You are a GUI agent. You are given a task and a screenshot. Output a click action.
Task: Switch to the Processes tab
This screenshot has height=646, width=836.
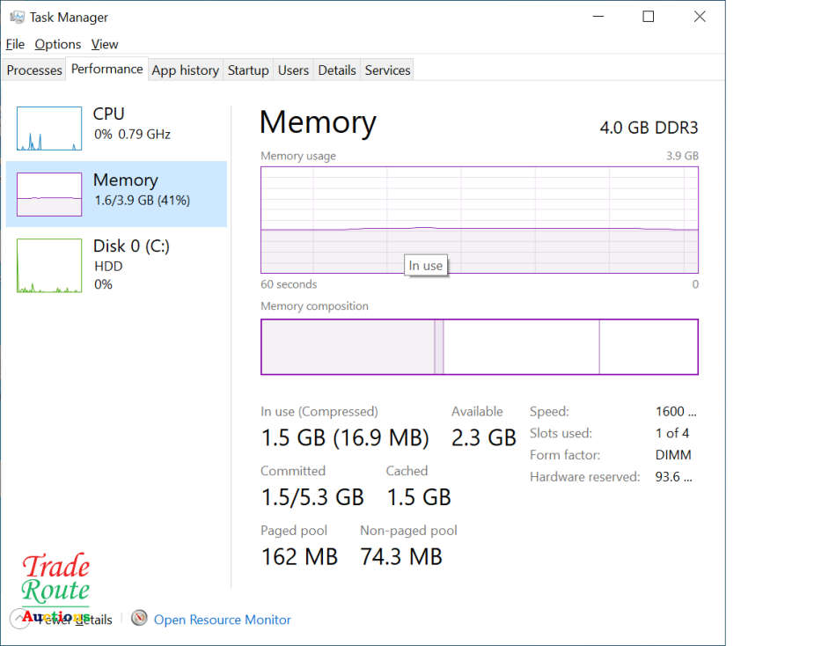[34, 70]
